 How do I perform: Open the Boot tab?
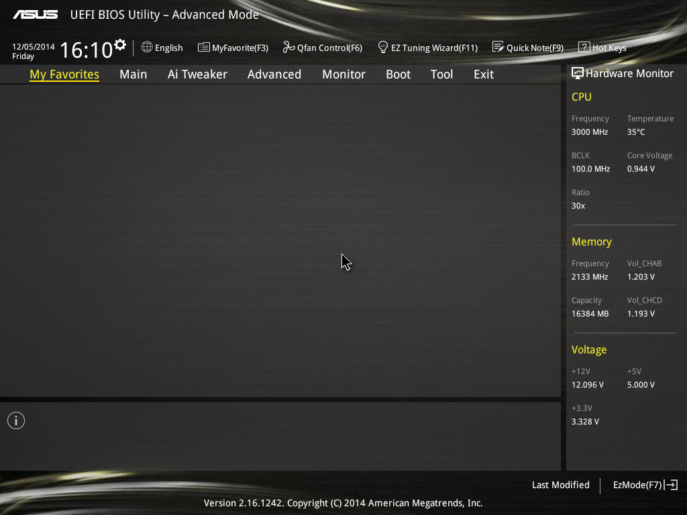(x=399, y=74)
